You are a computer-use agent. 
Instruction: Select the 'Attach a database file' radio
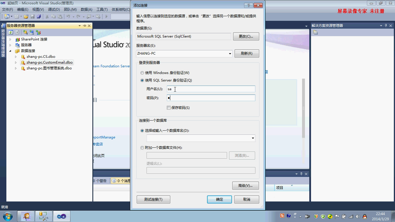coord(142,148)
